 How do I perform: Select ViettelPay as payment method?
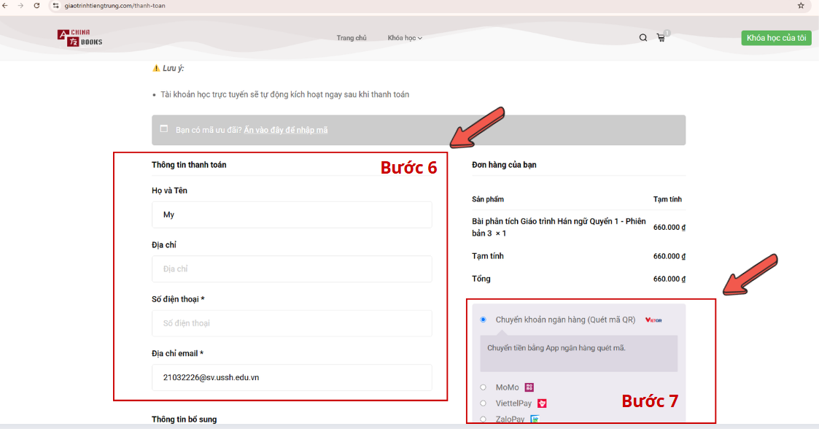(482, 403)
